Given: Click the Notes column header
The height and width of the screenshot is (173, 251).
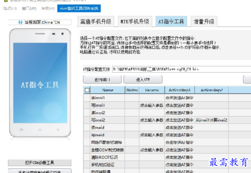Looking at the screenshot, I should [132, 90].
